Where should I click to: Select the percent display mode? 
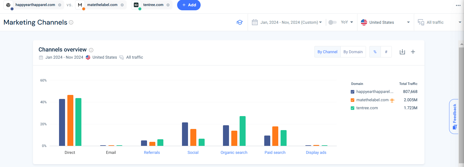375,52
